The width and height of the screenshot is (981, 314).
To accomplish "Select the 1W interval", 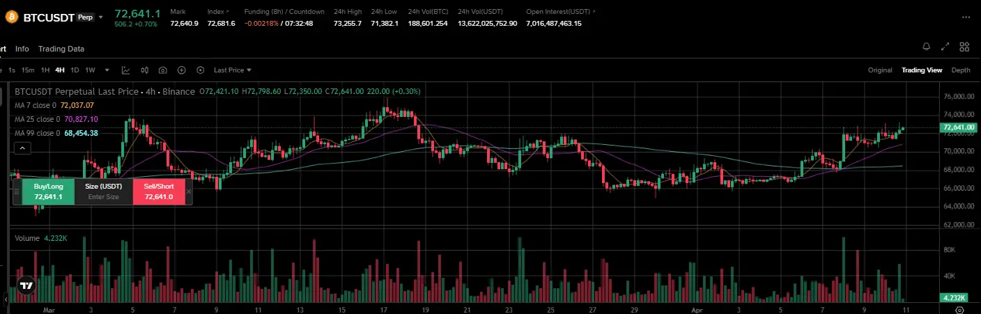I will [90, 70].
